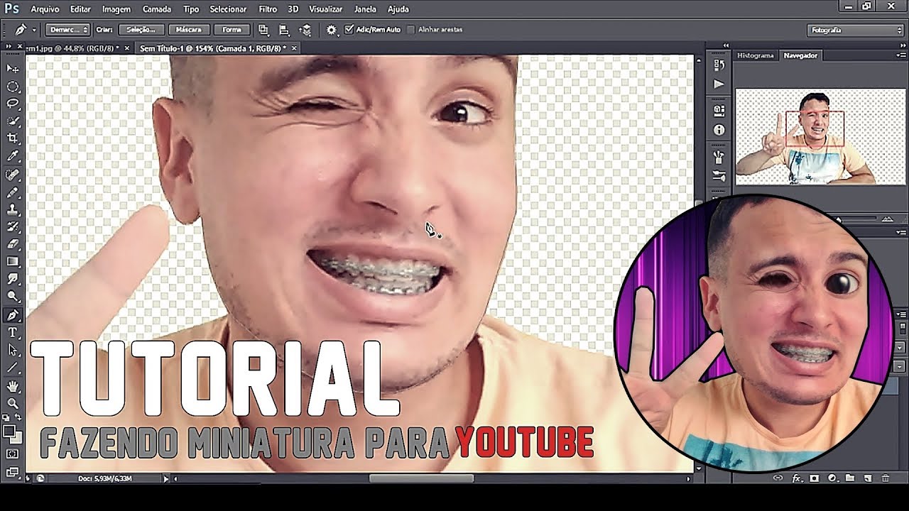909x511 pixels.
Task: Open path arrangement options
Action: click(305, 30)
